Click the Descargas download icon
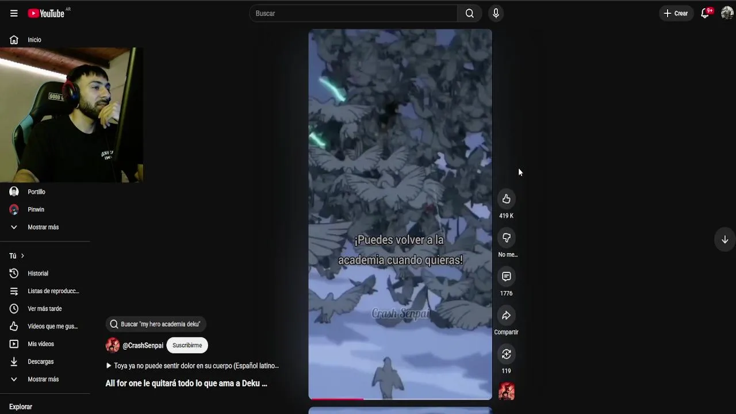 14,362
